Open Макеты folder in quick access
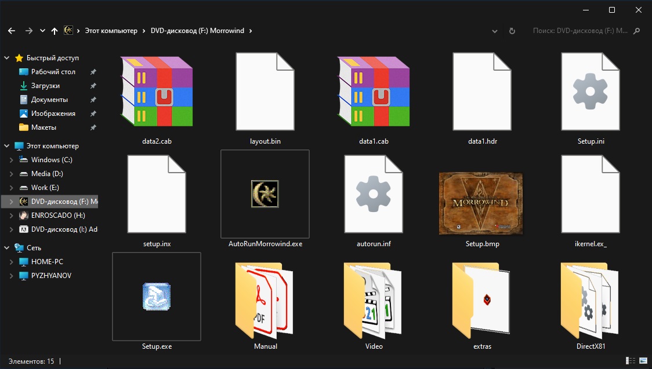The width and height of the screenshot is (652, 369). coord(44,127)
